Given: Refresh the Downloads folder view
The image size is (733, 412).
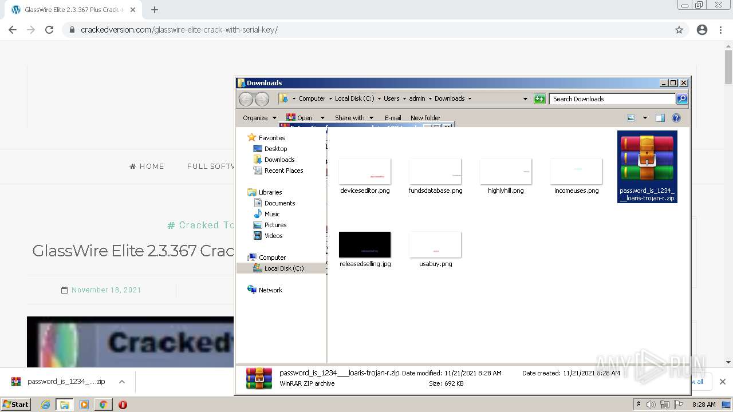Looking at the screenshot, I should [539, 99].
